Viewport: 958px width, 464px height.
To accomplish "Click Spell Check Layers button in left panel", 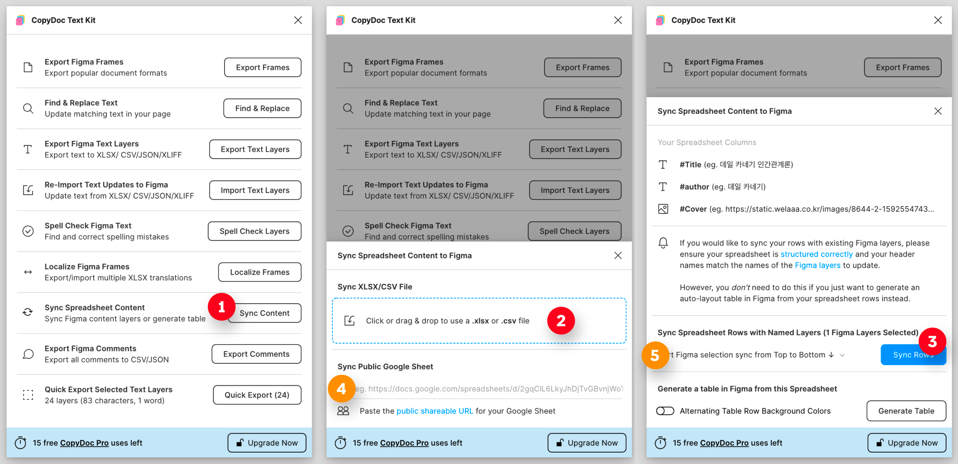I will 254,231.
